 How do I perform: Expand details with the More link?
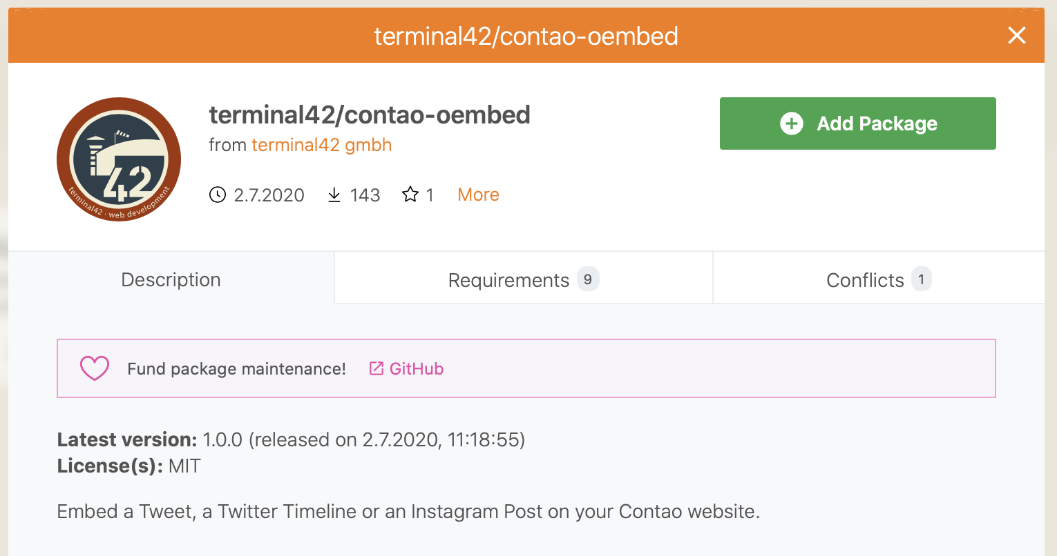point(478,195)
